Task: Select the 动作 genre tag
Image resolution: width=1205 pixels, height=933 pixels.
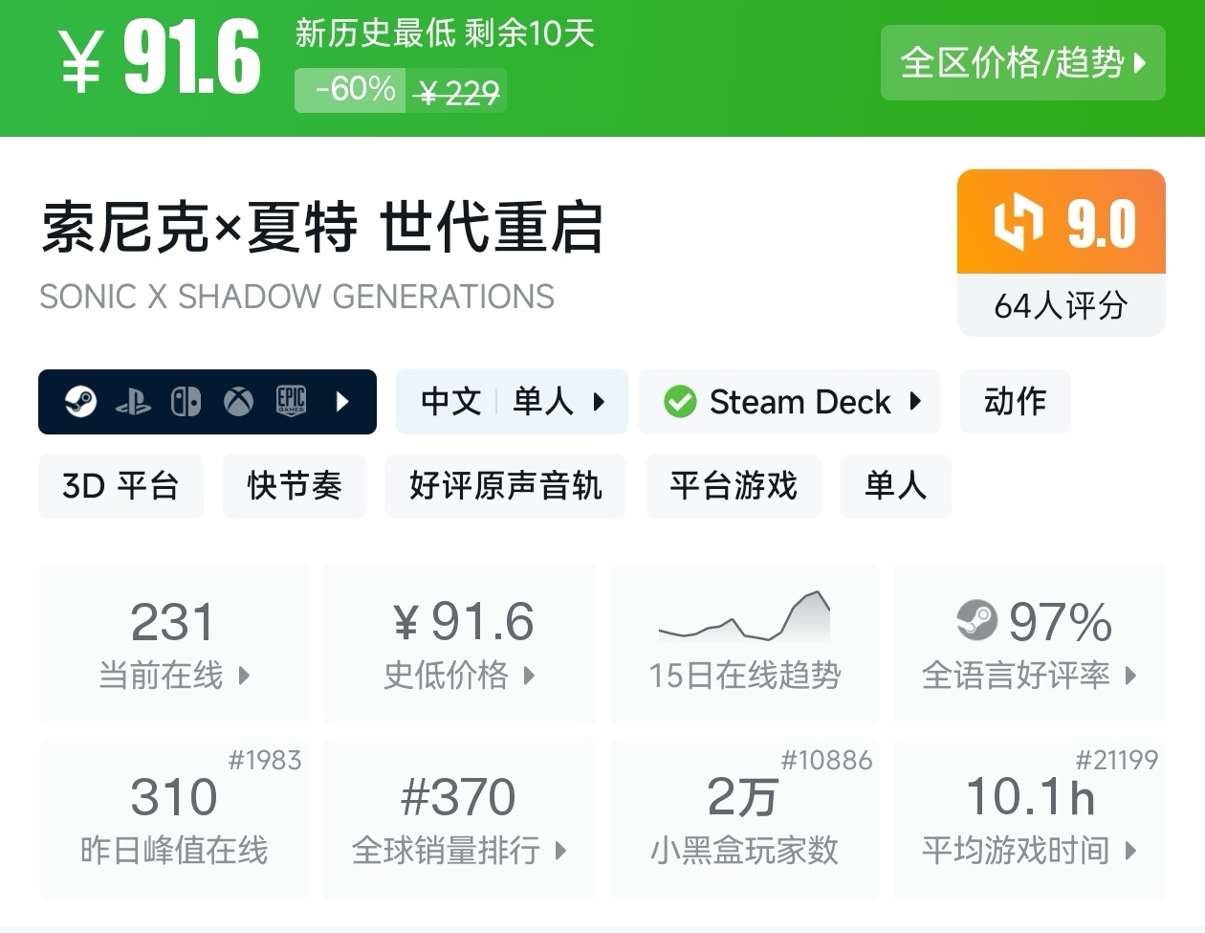Action: coord(1015,402)
